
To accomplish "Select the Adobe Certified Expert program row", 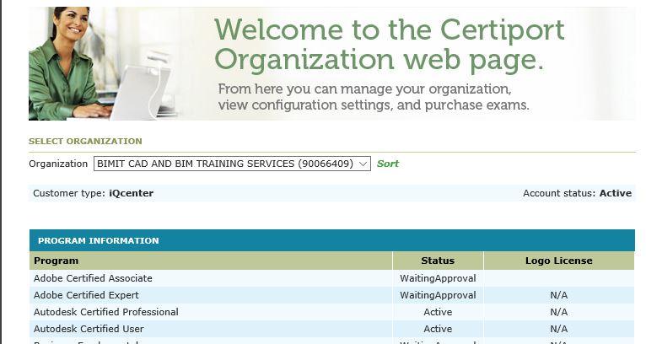I will point(331,295).
